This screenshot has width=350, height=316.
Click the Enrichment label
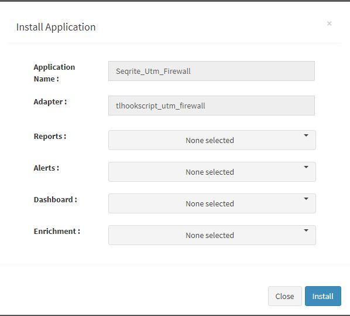[x=57, y=231]
